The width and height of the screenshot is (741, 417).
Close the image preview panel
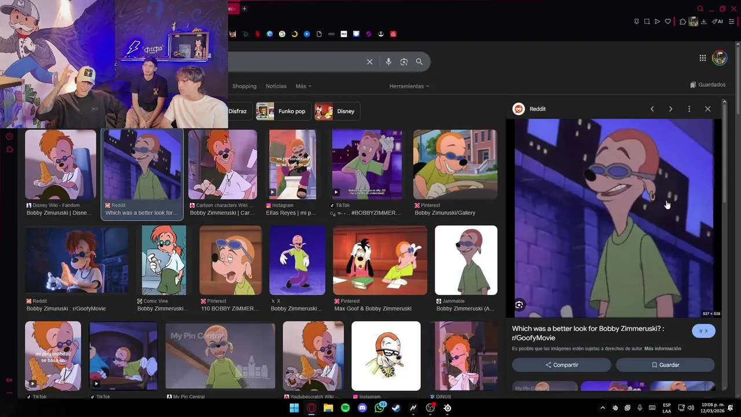click(x=707, y=109)
